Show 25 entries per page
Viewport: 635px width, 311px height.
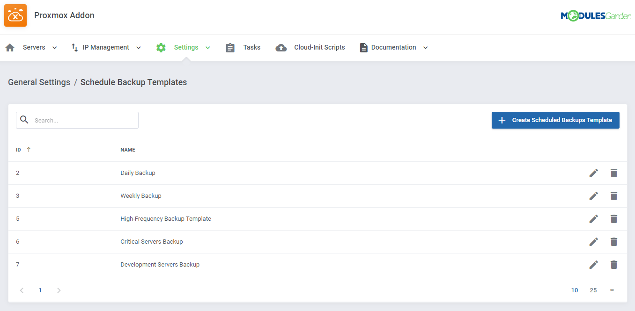click(593, 290)
